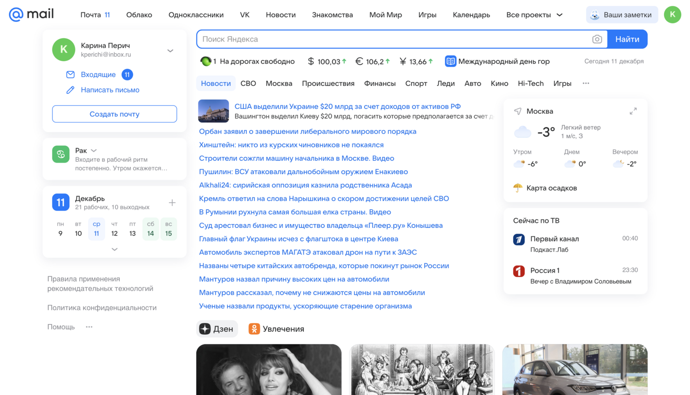Click the Международный день гор link
The width and height of the screenshot is (690, 395).
click(x=504, y=61)
